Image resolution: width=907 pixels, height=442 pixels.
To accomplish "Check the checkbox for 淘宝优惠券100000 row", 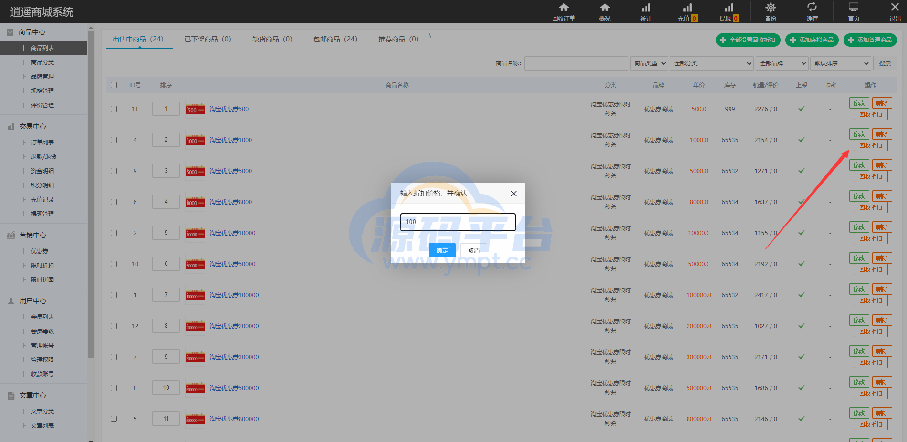I will (x=114, y=295).
